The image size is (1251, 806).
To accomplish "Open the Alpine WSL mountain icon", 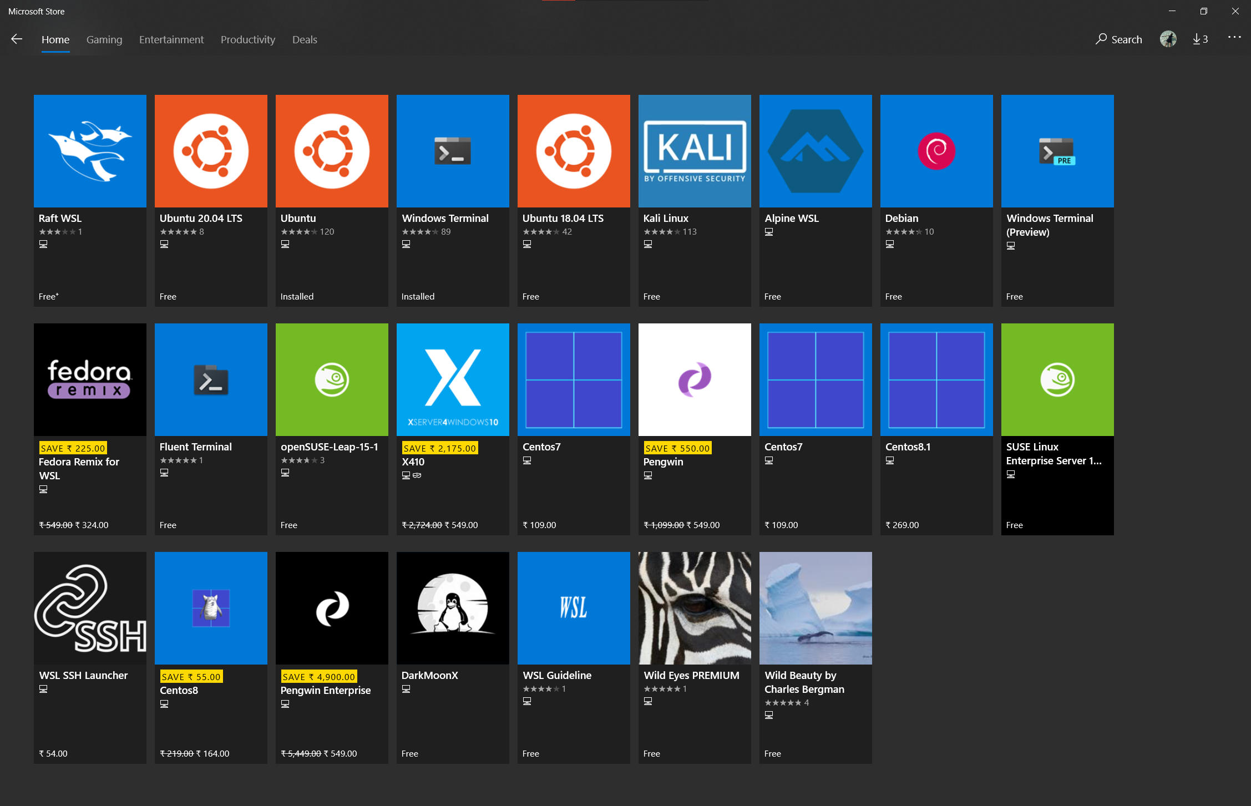I will (x=816, y=151).
